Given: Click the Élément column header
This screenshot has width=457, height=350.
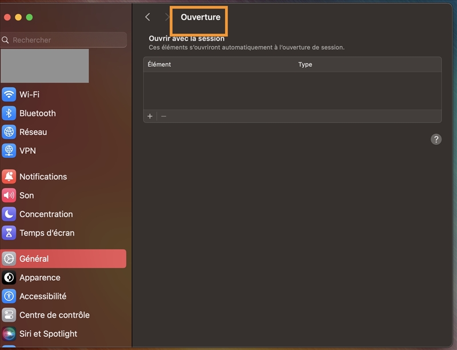Looking at the screenshot, I should pos(159,65).
